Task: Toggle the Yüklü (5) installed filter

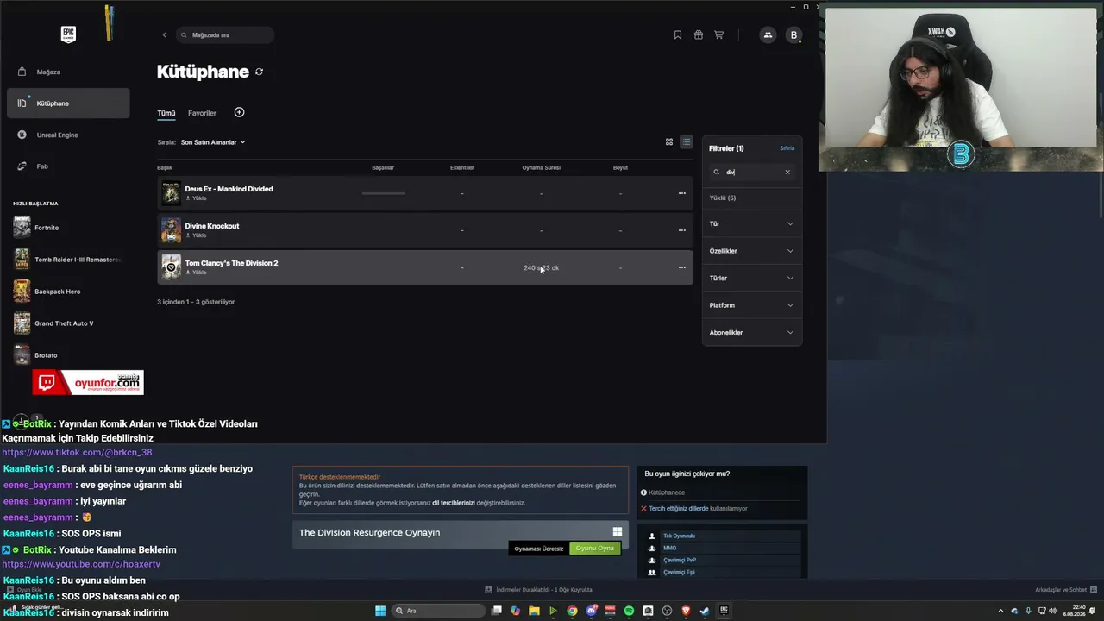Action: (x=723, y=198)
